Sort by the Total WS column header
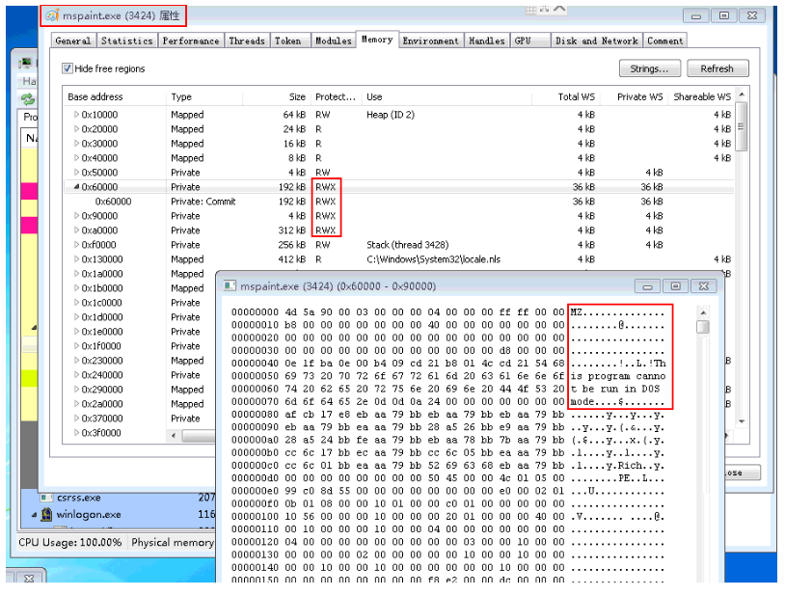Image resolution: width=785 pixels, height=595 pixels. click(x=566, y=96)
